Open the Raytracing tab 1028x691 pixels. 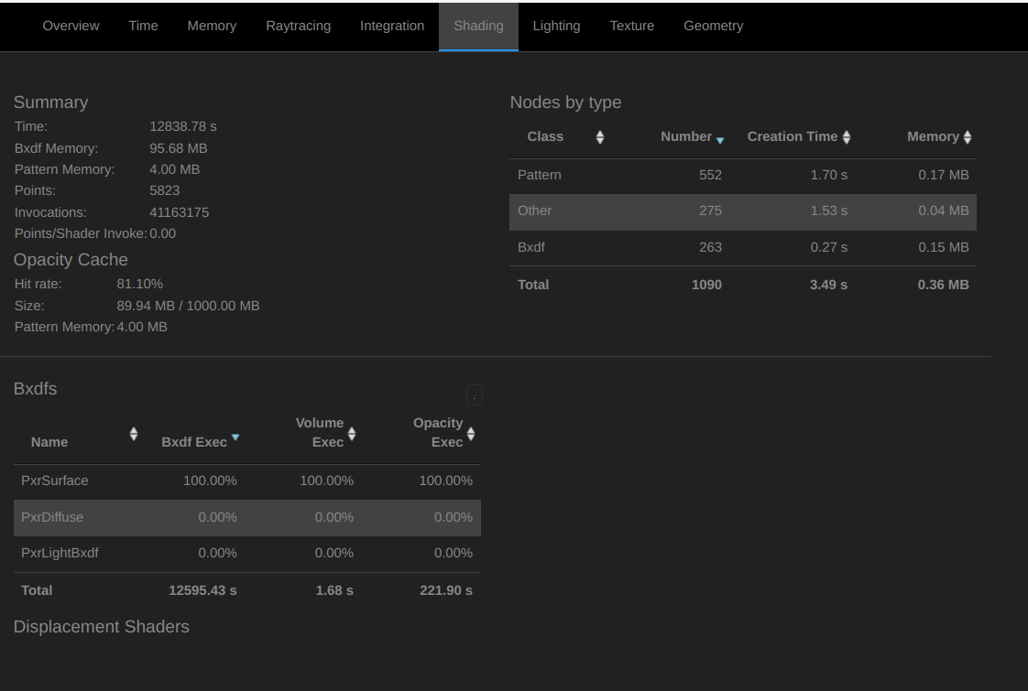[299, 26]
